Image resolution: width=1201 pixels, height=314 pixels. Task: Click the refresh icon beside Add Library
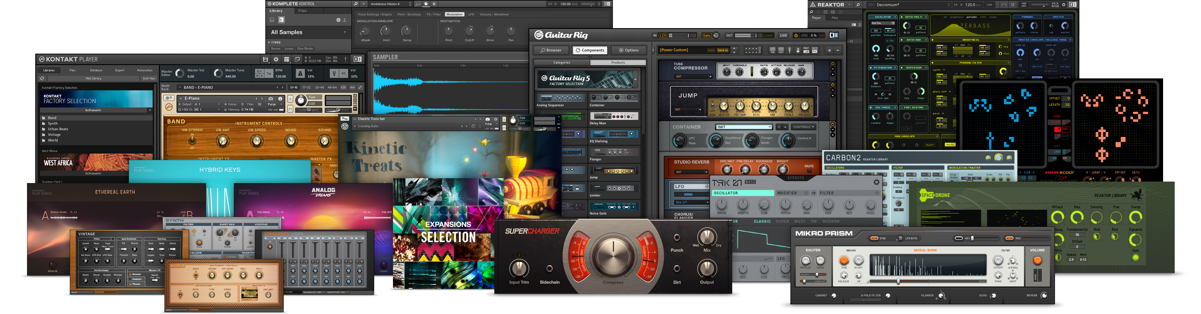point(42,78)
